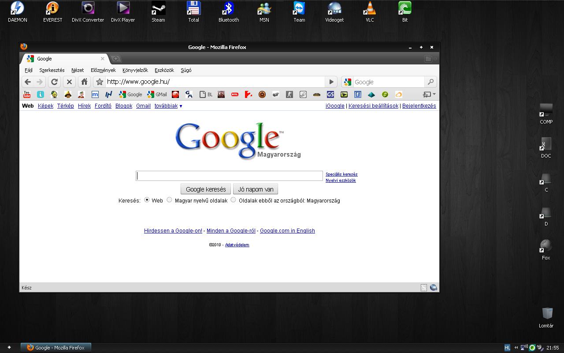Expand hidden system tray icons
This screenshot has height=353, width=564.
pos(516,348)
